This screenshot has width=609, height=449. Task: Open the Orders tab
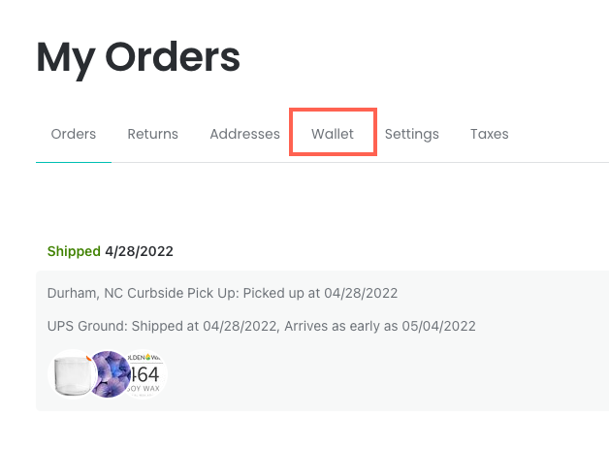click(x=74, y=134)
